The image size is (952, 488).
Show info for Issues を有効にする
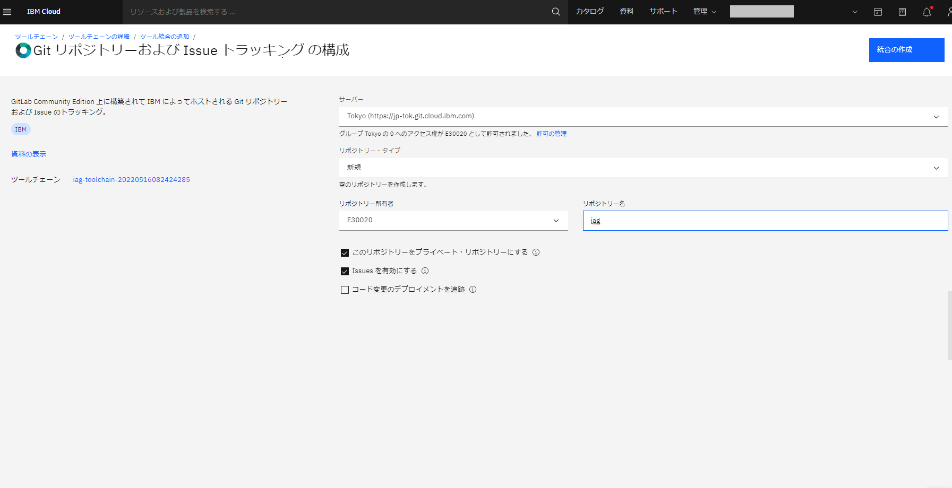[425, 271]
